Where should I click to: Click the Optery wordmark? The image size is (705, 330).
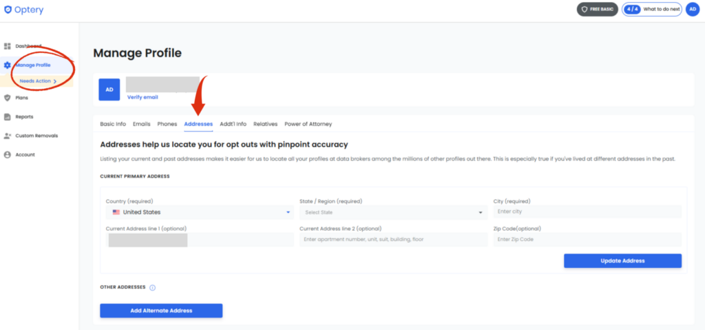(x=29, y=10)
